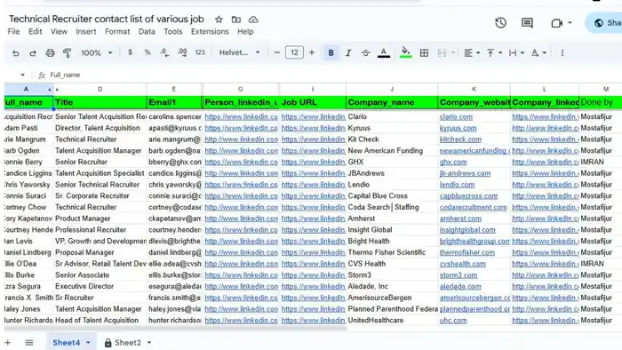The image size is (622, 350).
Task: Expand hidden columns arrow beside column A
Action: point(50,90)
